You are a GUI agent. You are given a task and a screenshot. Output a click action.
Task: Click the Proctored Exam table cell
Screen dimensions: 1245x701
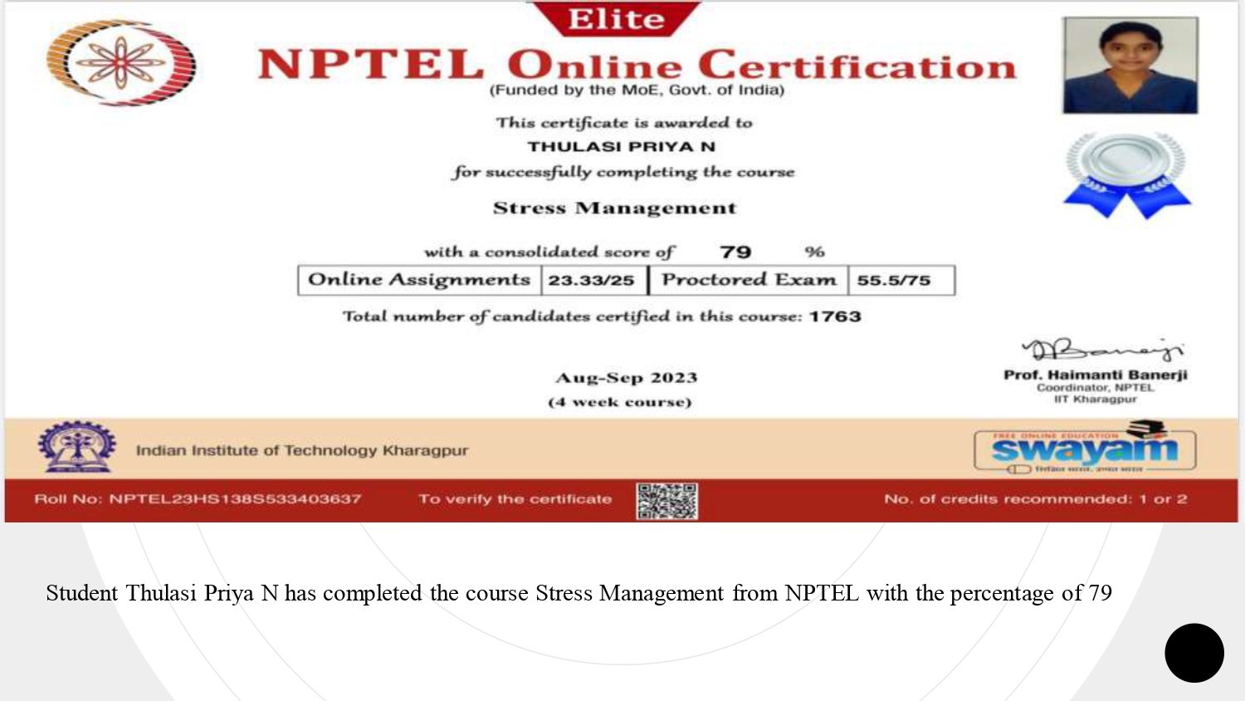[x=749, y=280]
